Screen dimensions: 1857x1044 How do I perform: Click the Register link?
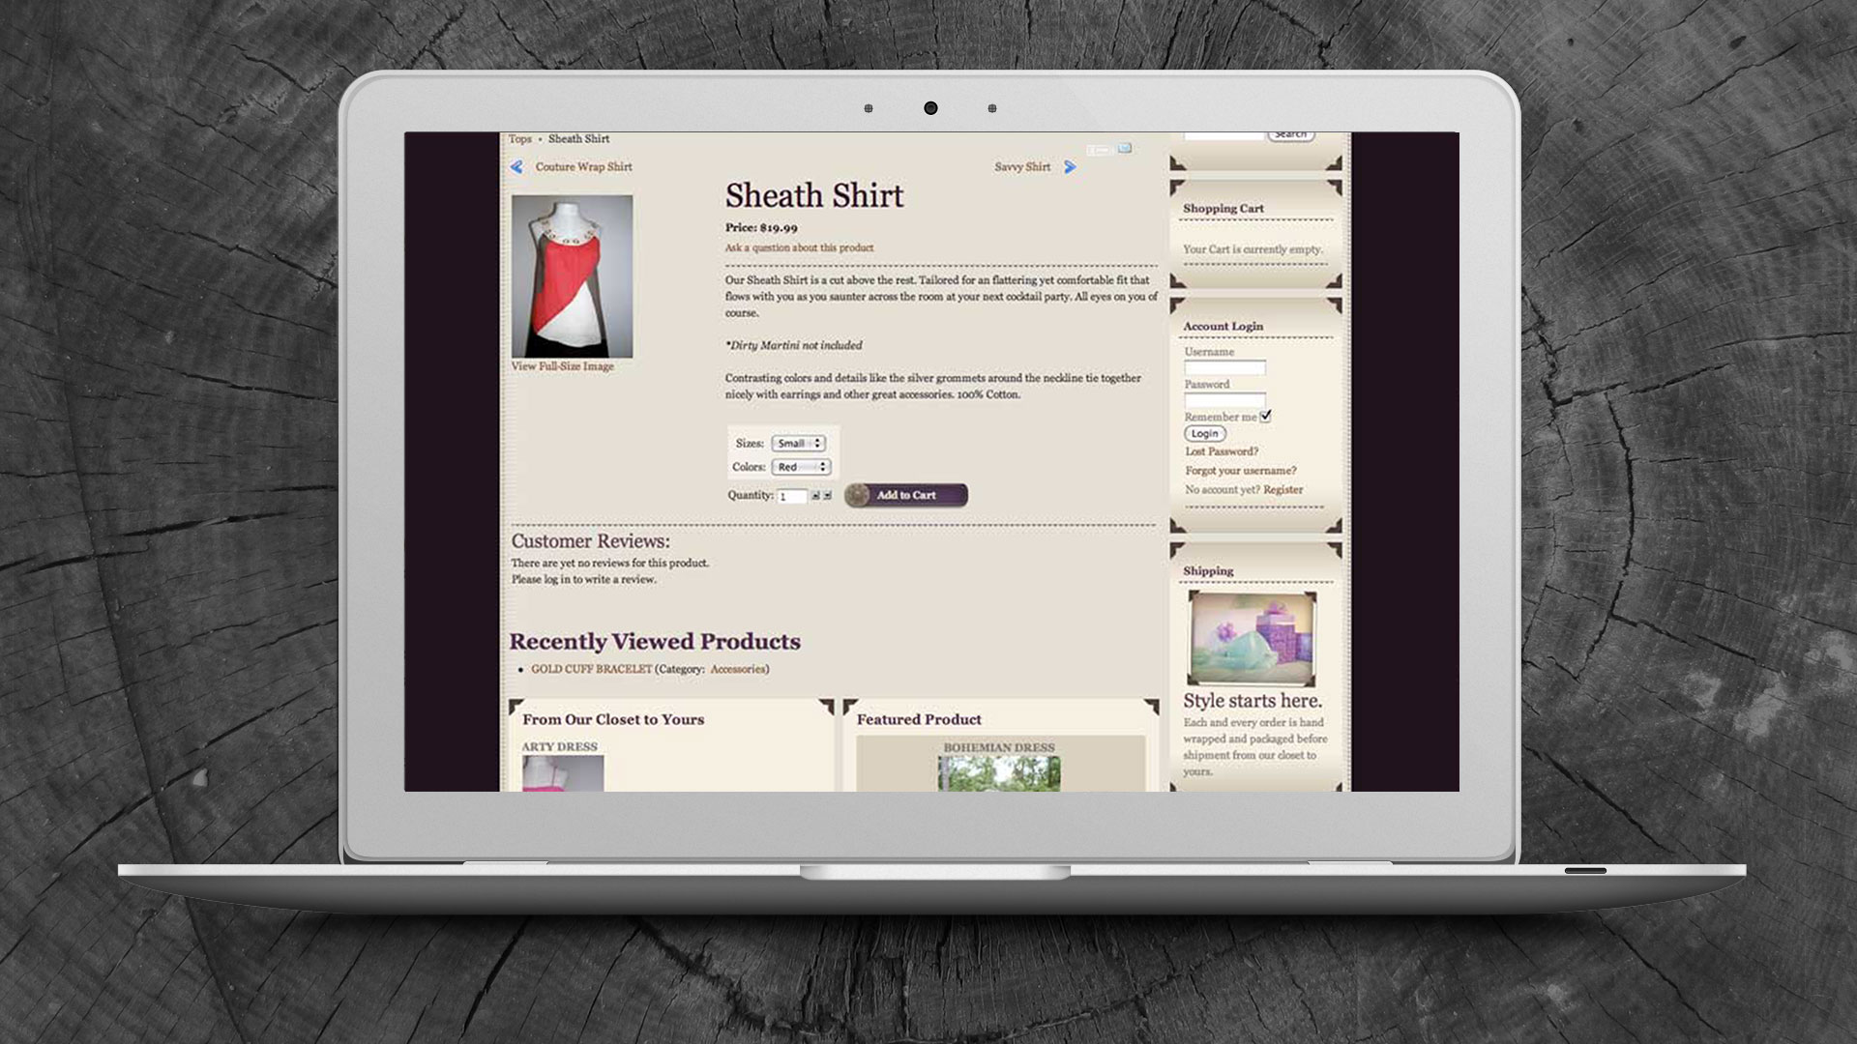tap(1282, 490)
